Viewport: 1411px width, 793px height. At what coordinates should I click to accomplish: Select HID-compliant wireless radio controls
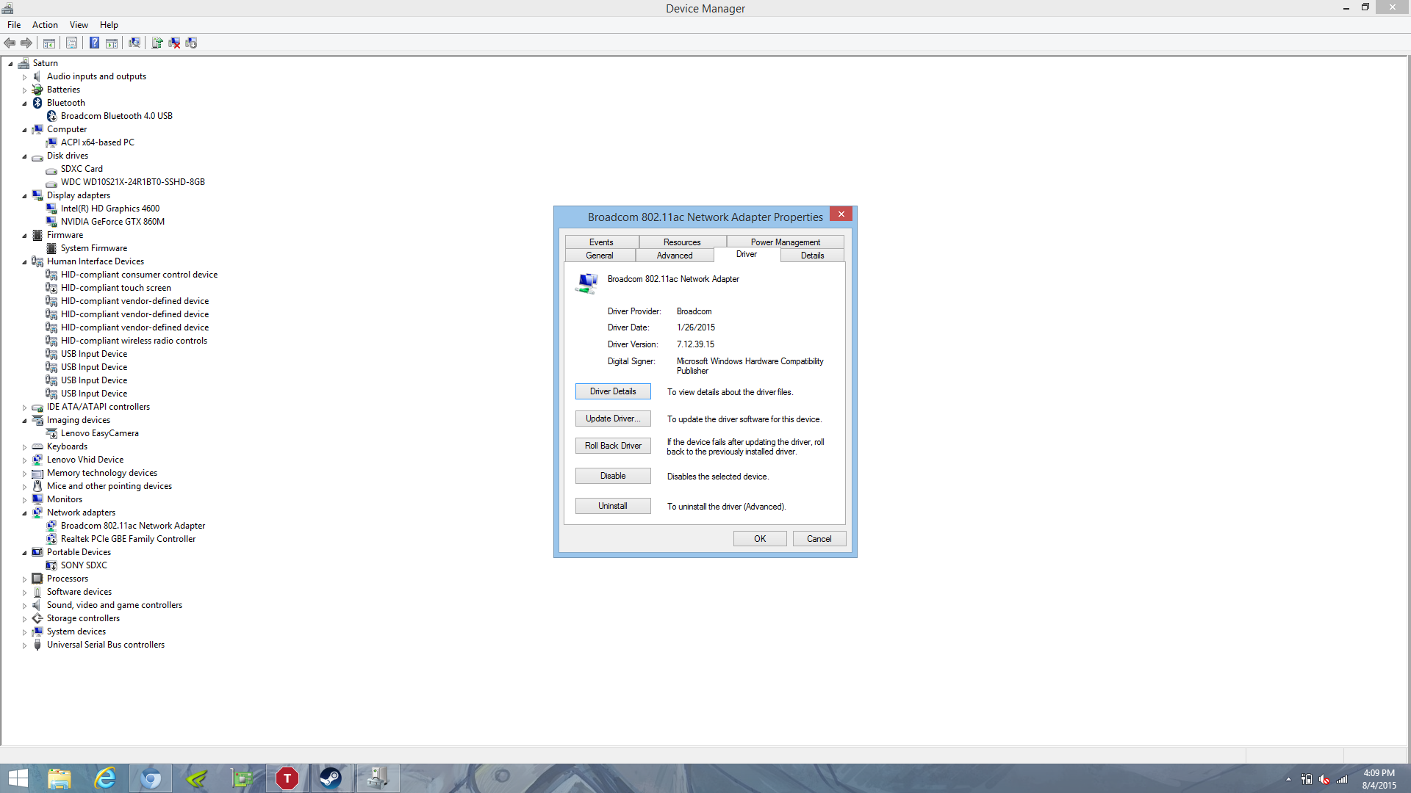tap(134, 341)
